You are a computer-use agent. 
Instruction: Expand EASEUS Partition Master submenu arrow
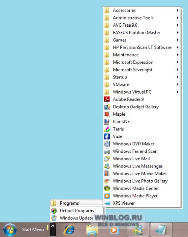click(x=177, y=33)
